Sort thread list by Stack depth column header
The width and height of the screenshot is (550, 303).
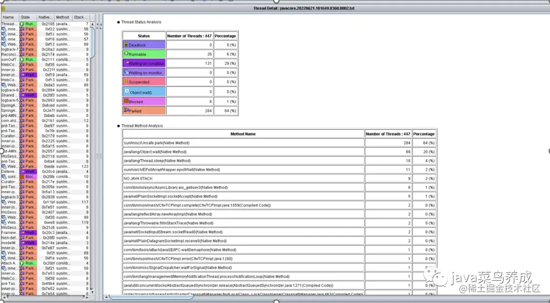[81, 17]
